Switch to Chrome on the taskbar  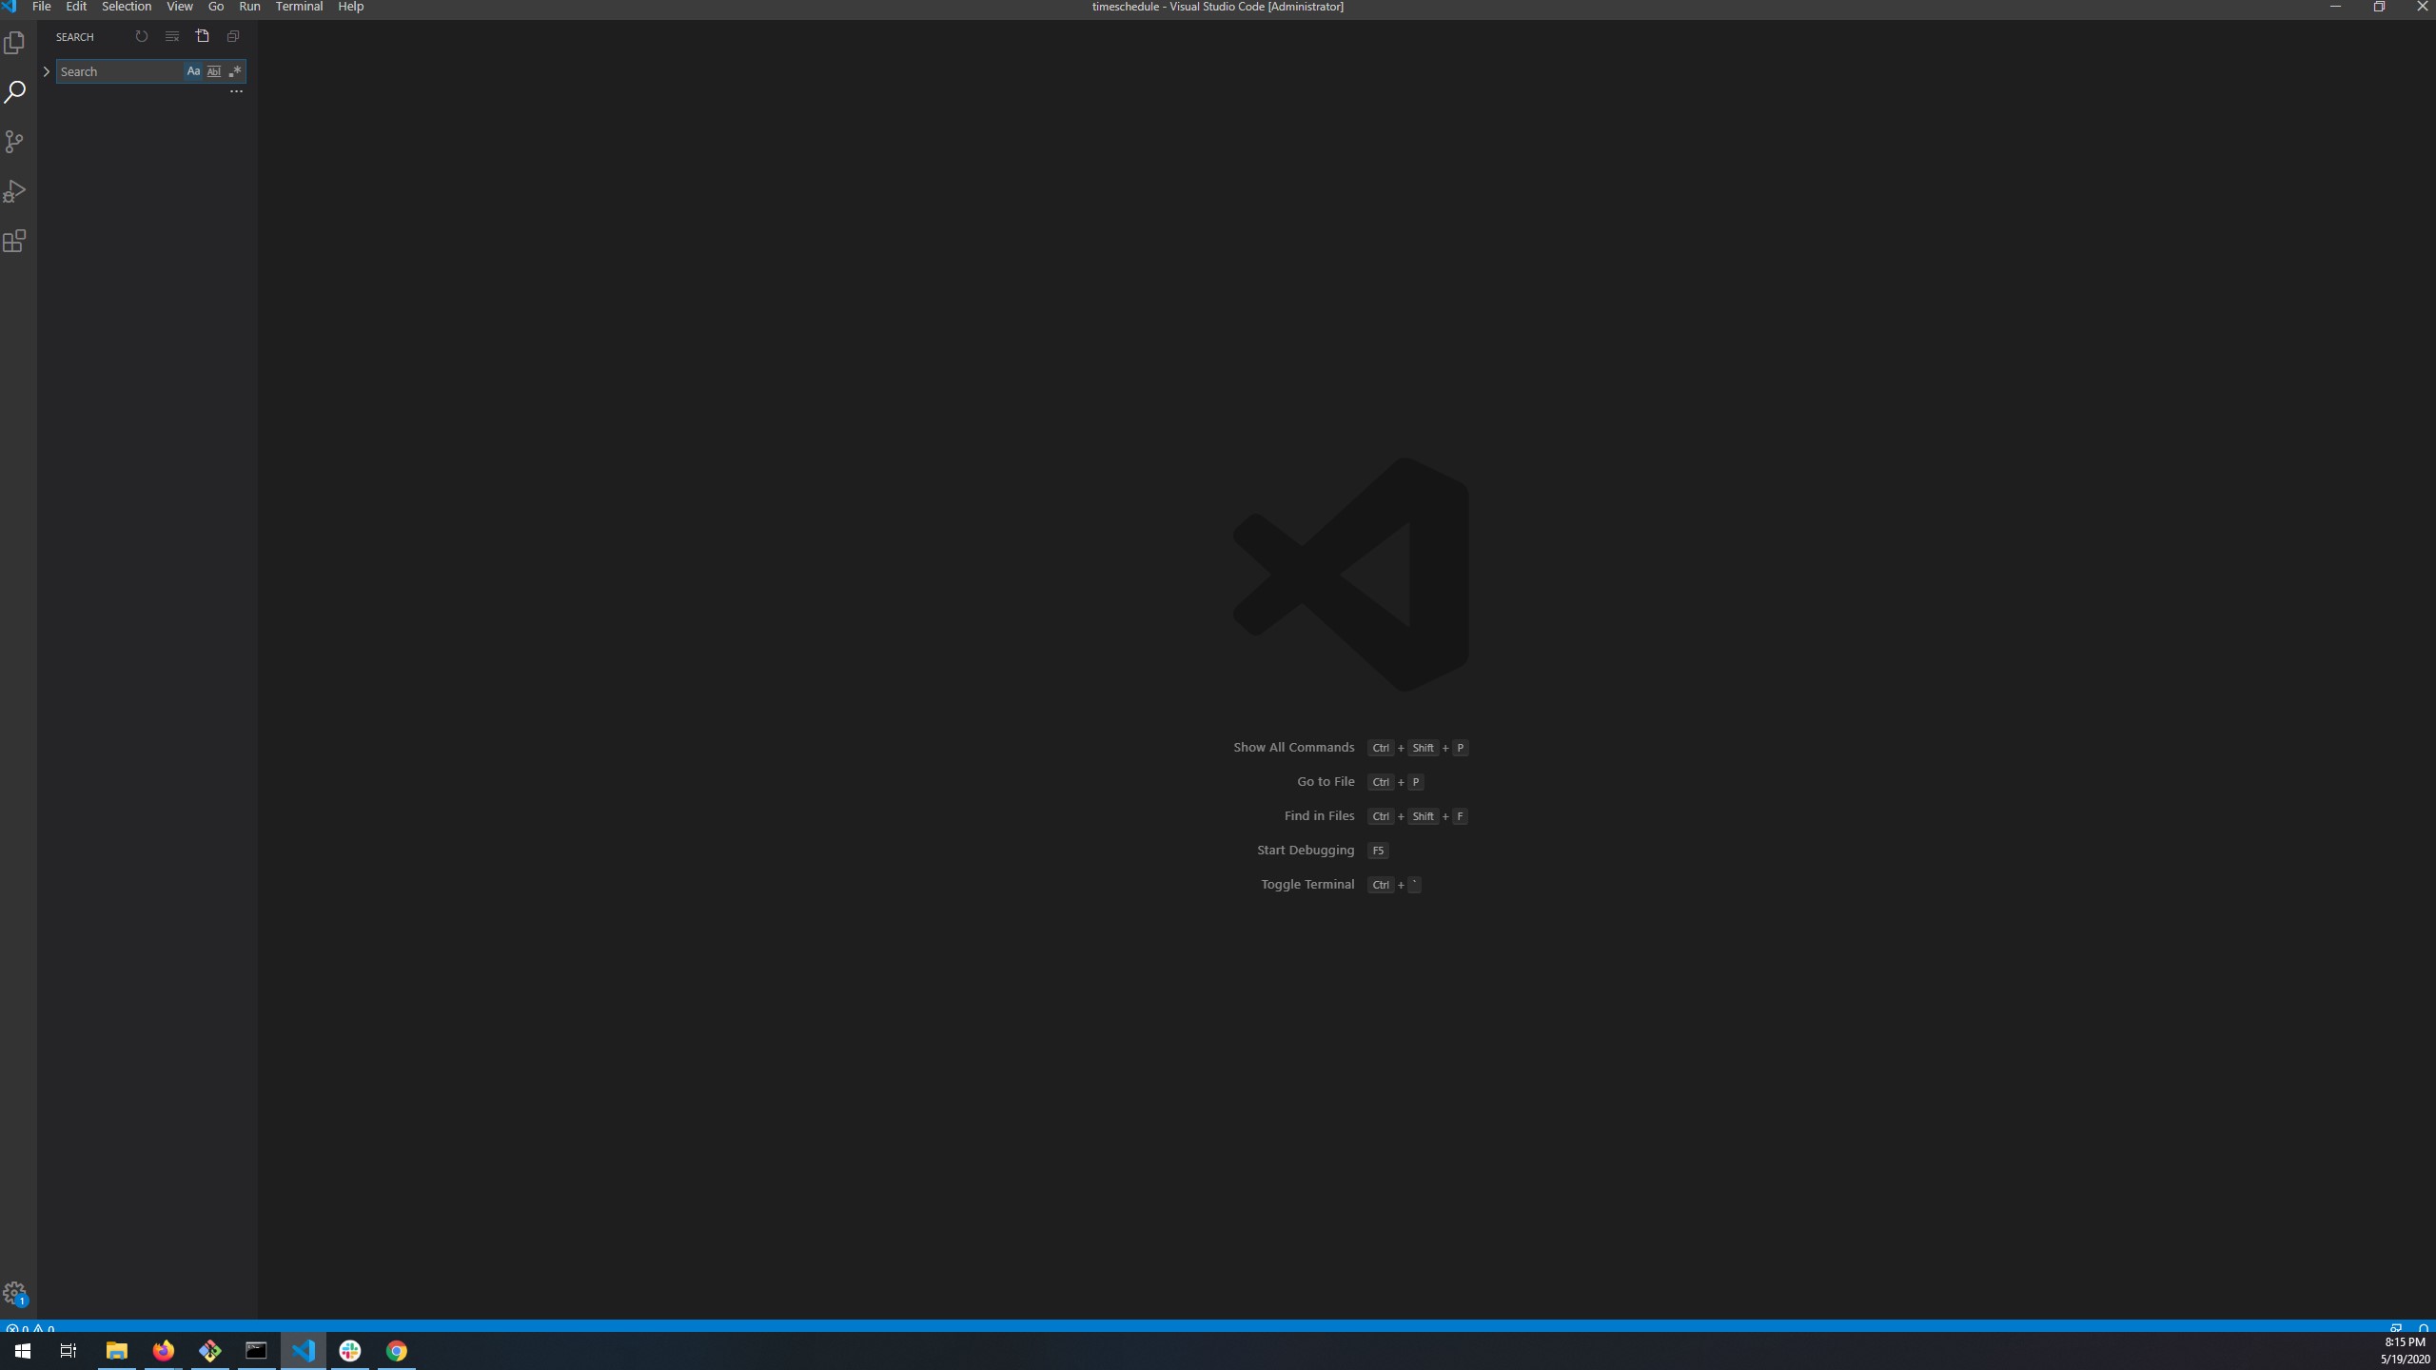tap(397, 1351)
